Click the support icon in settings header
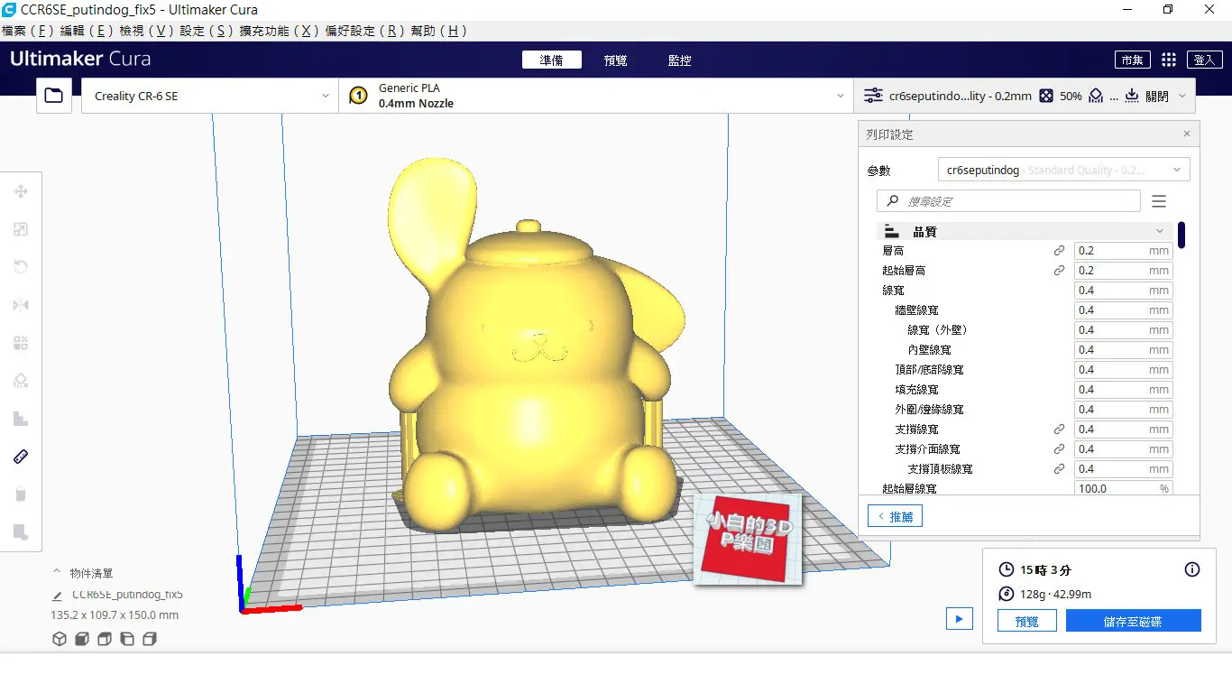The width and height of the screenshot is (1232, 693). pyautogui.click(x=1096, y=96)
